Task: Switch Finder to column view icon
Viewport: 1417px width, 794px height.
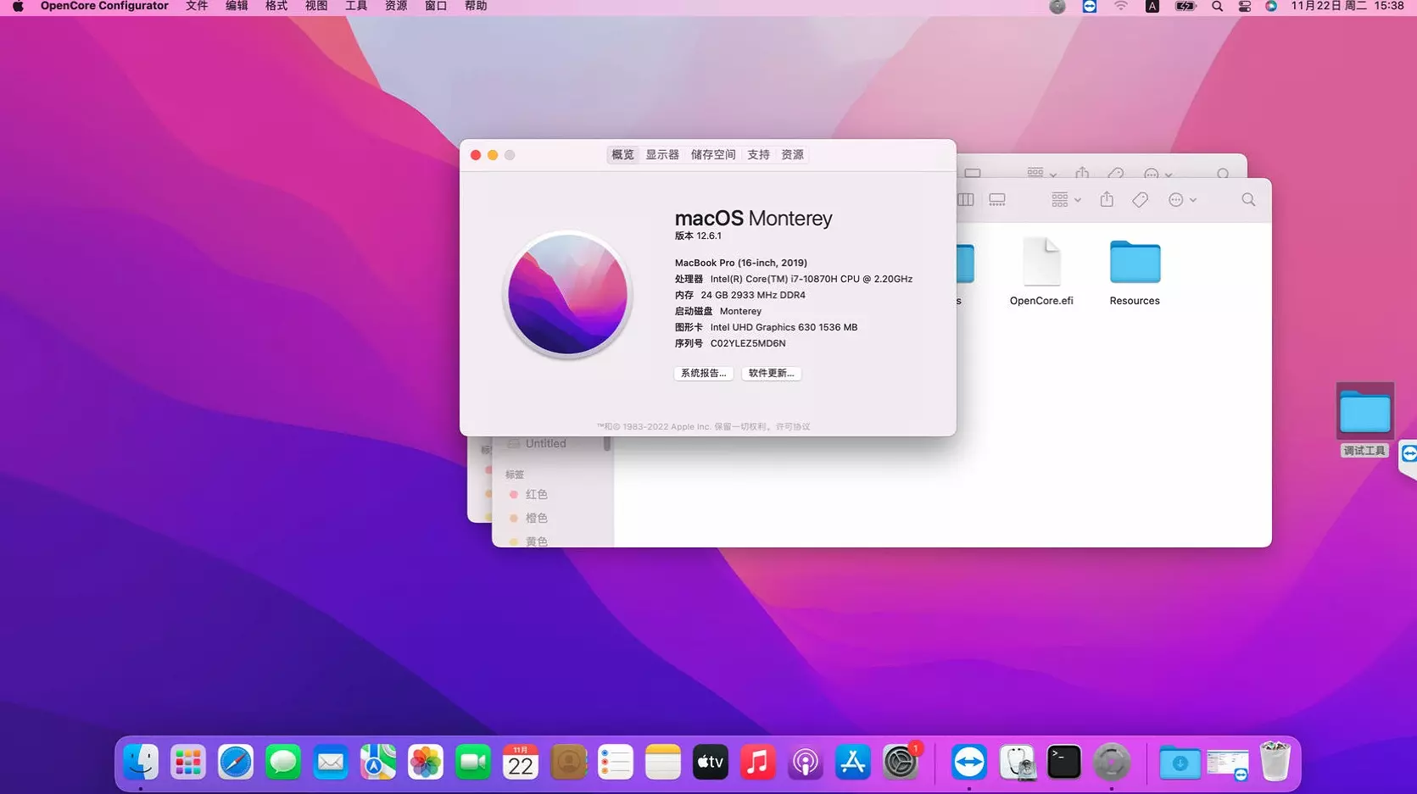Action: point(966,200)
